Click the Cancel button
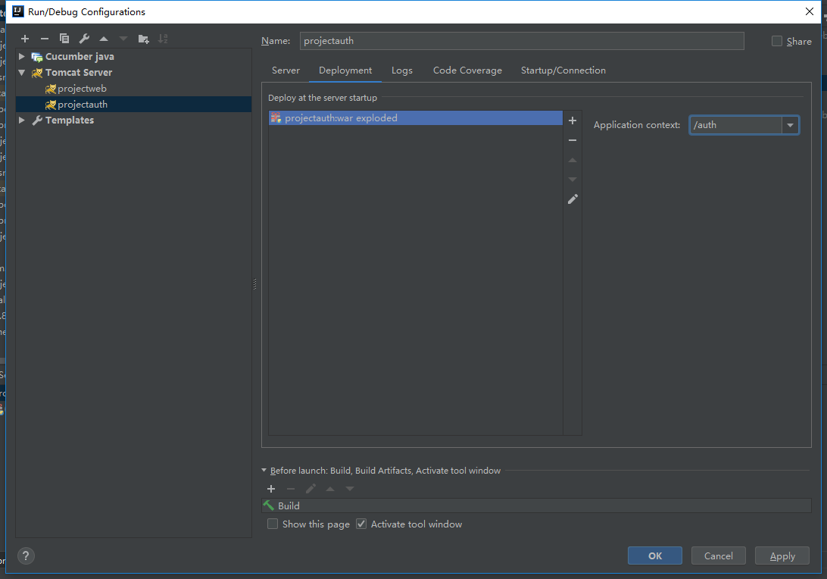The width and height of the screenshot is (827, 579). 719,556
